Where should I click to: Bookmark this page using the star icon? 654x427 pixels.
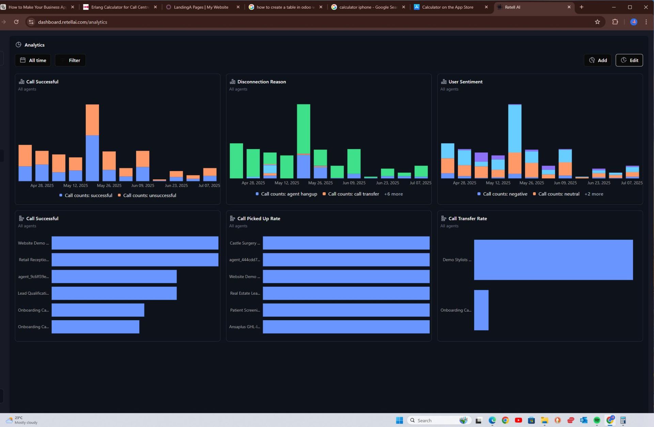pyautogui.click(x=597, y=21)
